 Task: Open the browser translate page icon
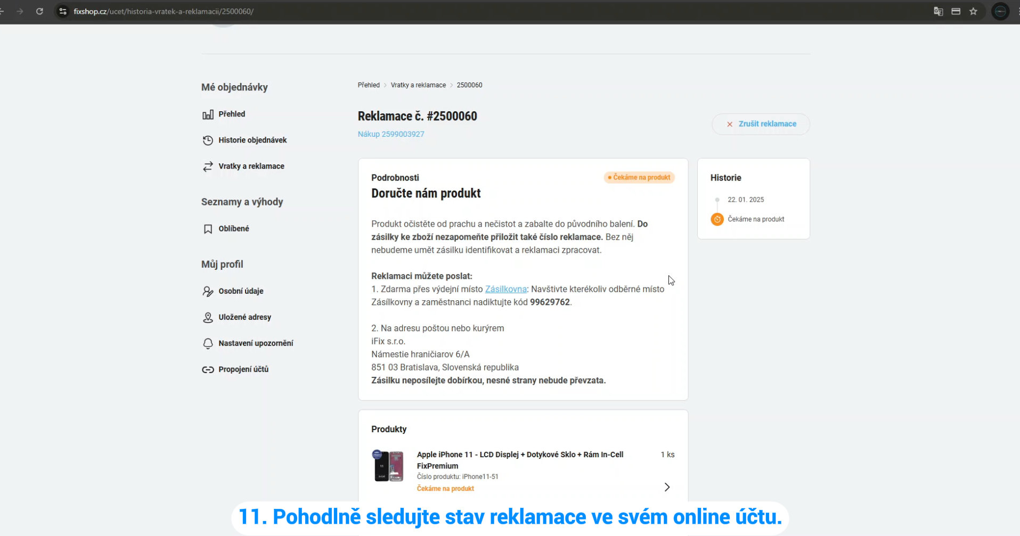[x=939, y=11]
